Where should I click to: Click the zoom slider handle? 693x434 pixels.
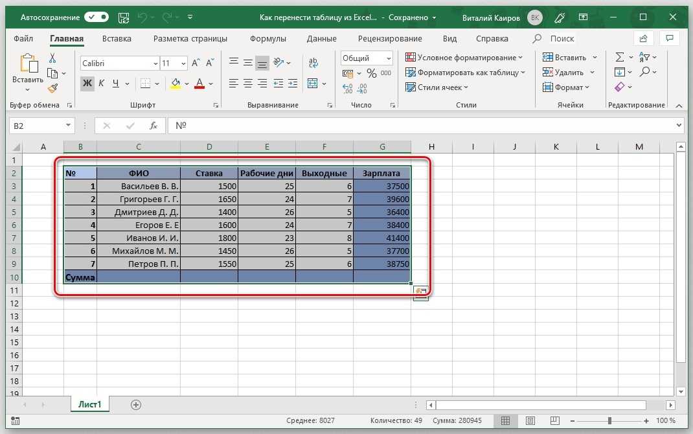pyautogui.click(x=609, y=421)
